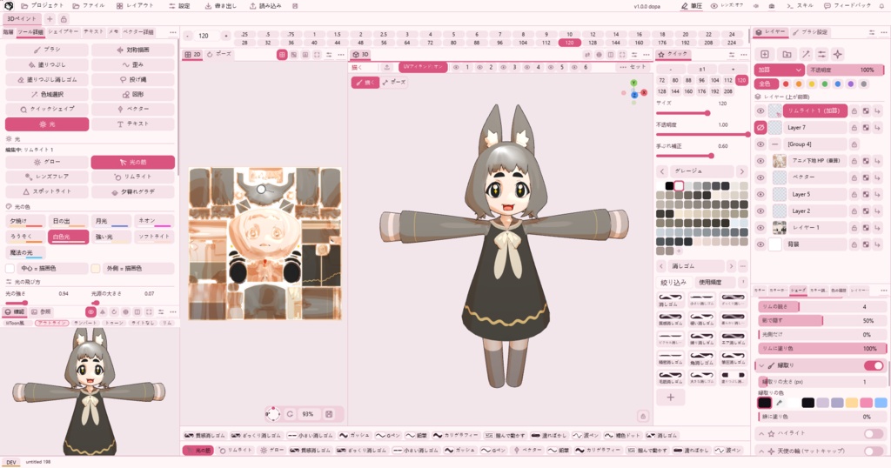Viewport: 891px width, 468px height.
Task: Hide the ベクター layer
Action: coord(760,177)
